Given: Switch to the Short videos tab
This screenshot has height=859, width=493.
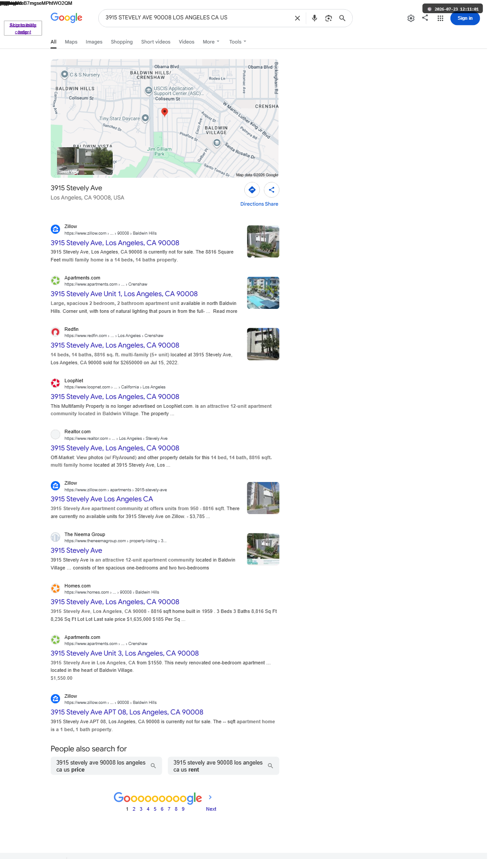Looking at the screenshot, I should click(x=156, y=42).
